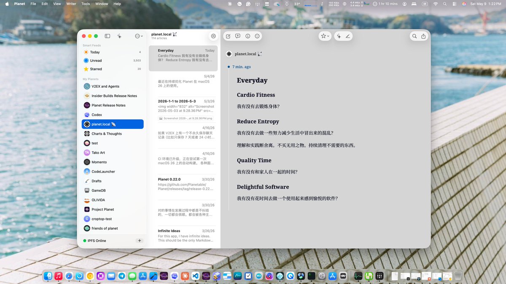
Task: Open Charts & Thoughts planet
Action: tap(113, 134)
